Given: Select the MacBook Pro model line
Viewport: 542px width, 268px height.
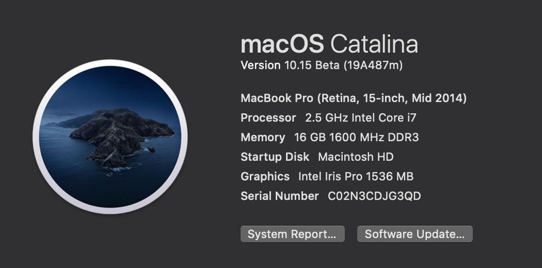Looking at the screenshot, I should click(353, 99).
